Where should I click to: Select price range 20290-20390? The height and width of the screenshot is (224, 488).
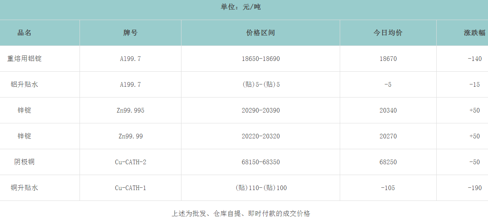pos(261,110)
